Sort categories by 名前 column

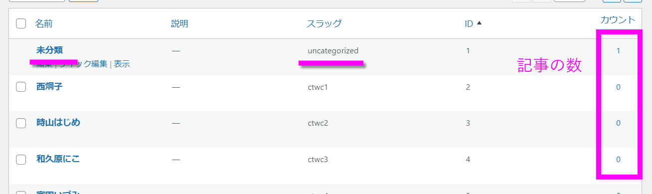point(44,23)
